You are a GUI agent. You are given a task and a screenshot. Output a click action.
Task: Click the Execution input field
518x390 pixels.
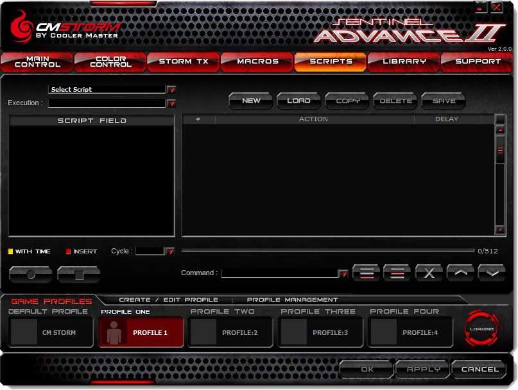(x=107, y=103)
